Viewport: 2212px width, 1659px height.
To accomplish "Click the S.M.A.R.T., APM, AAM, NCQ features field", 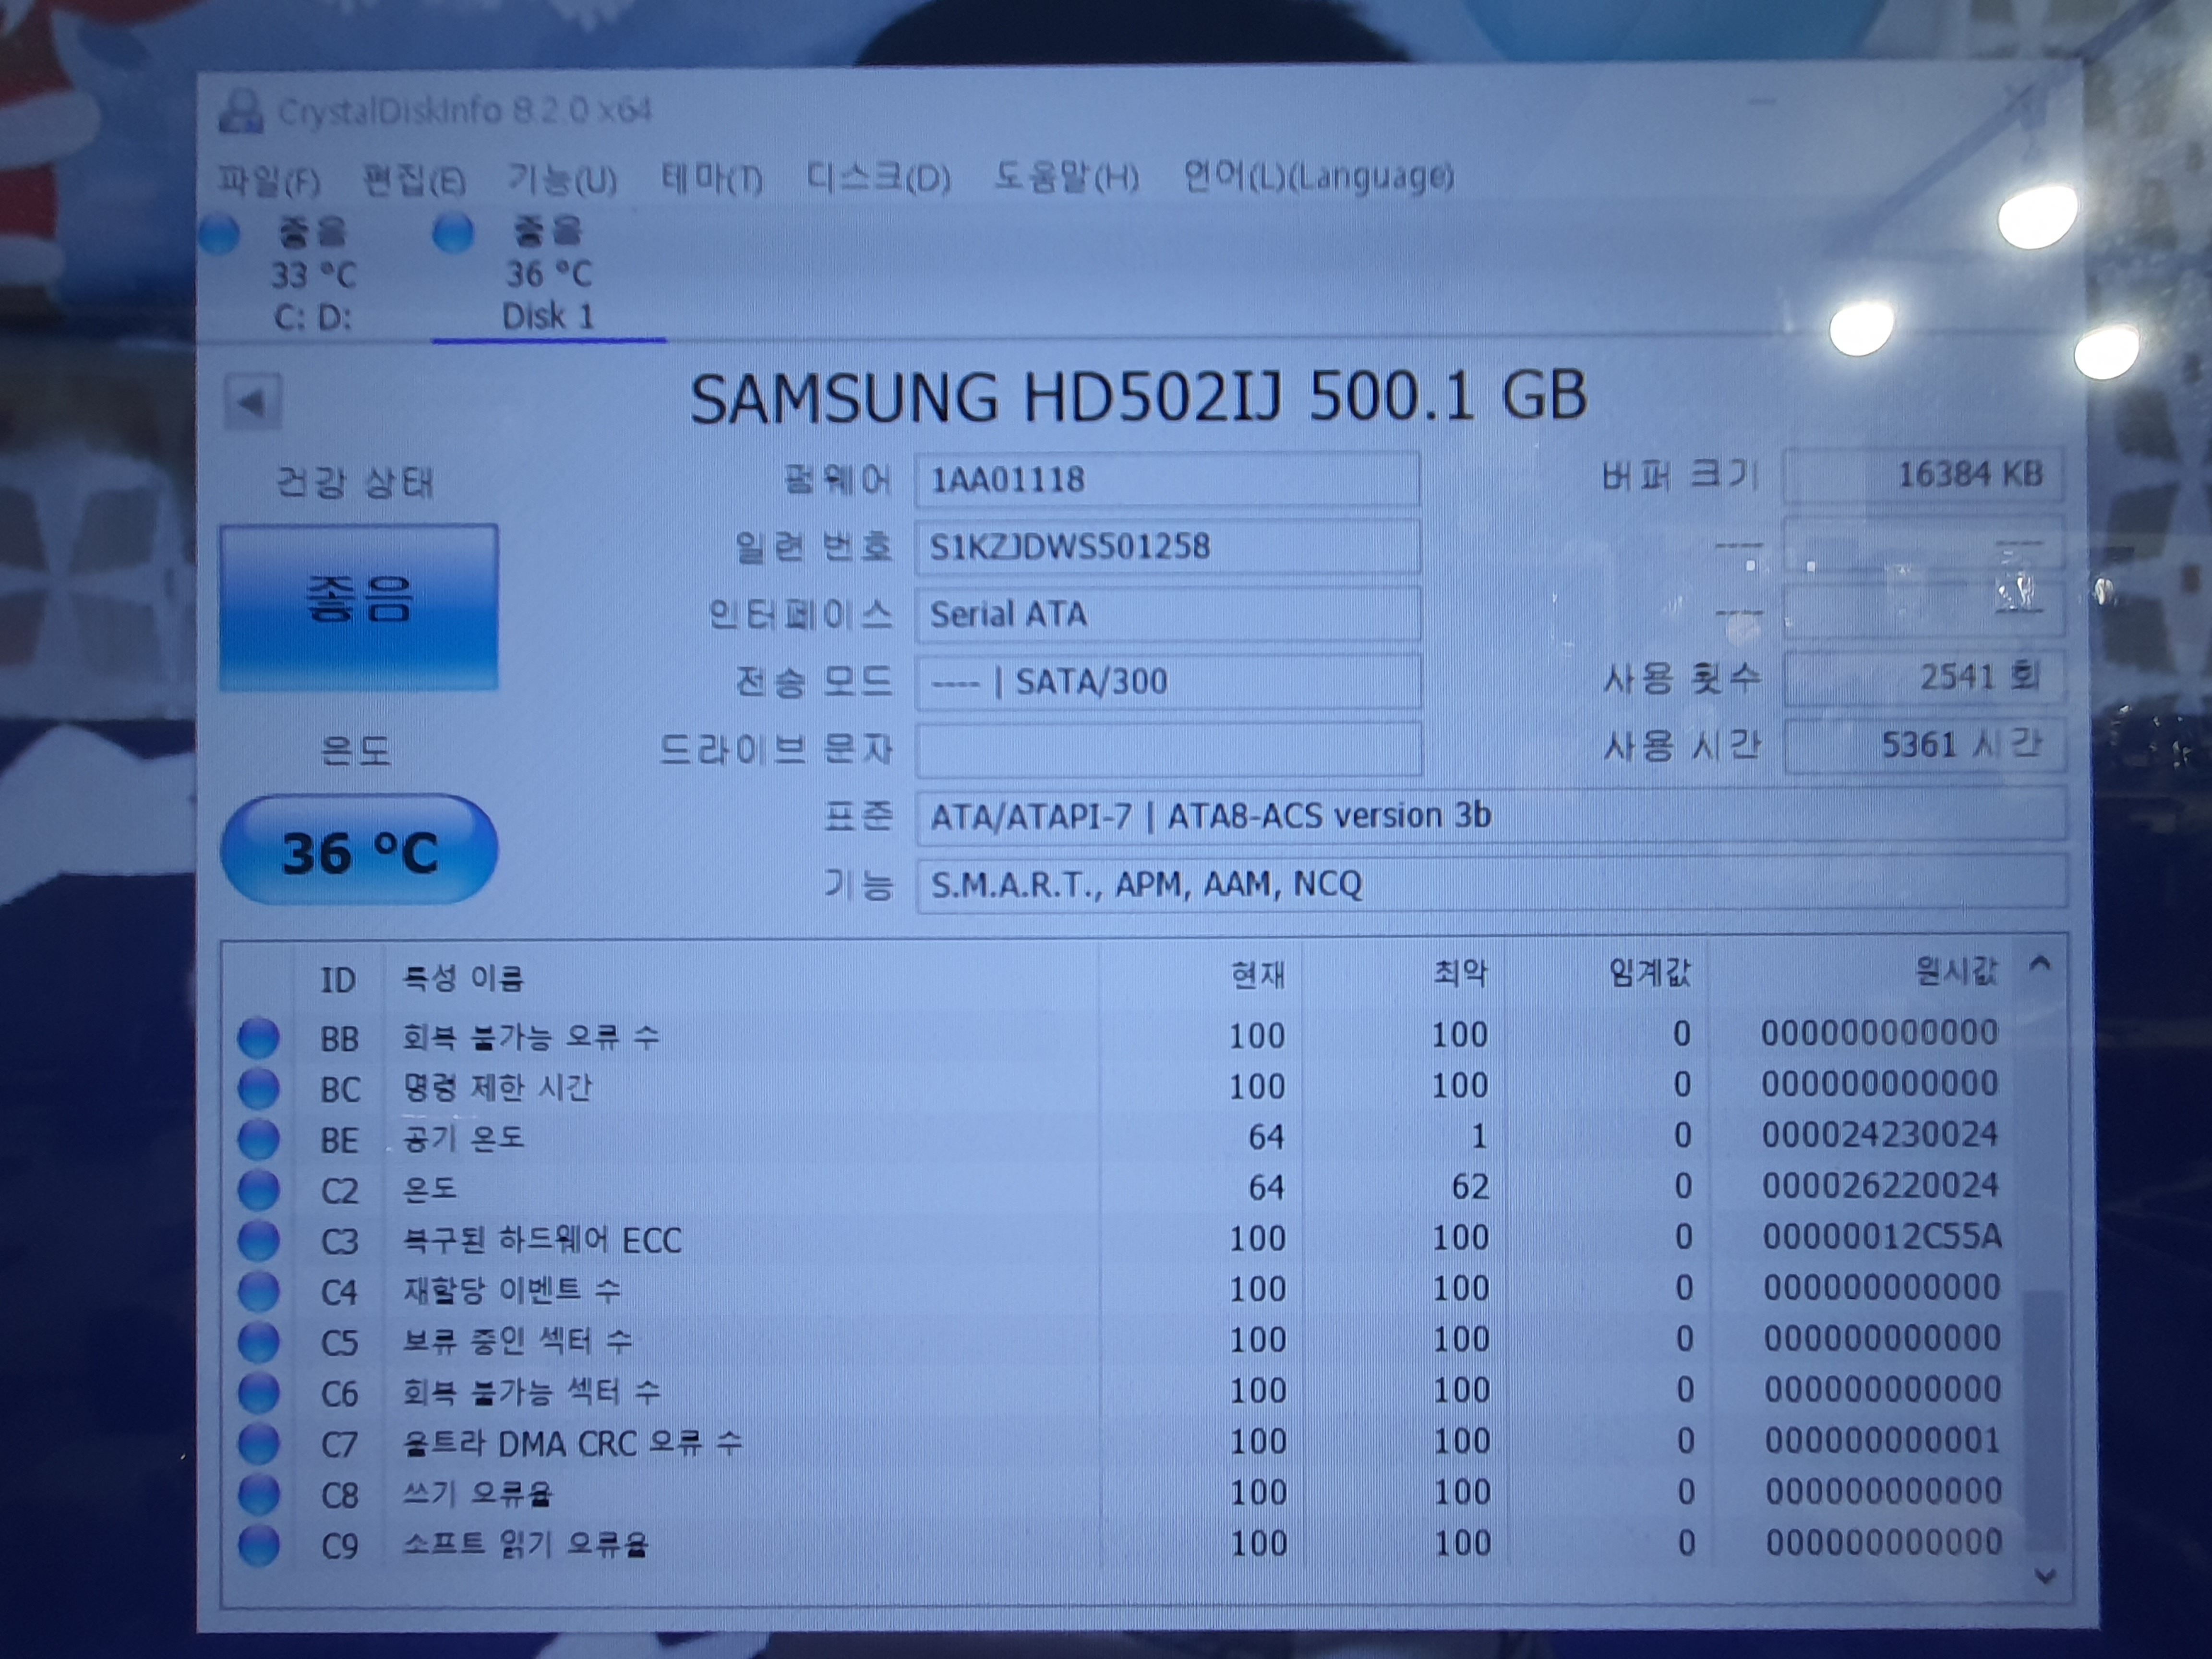I will point(1491,883).
